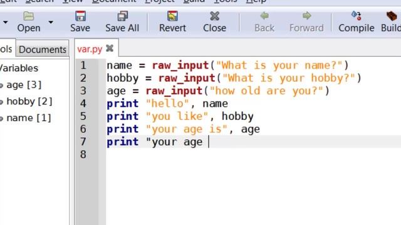Image resolution: width=401 pixels, height=225 pixels.
Task: Select the age [3] variable in the sidebar
Action: [24, 85]
